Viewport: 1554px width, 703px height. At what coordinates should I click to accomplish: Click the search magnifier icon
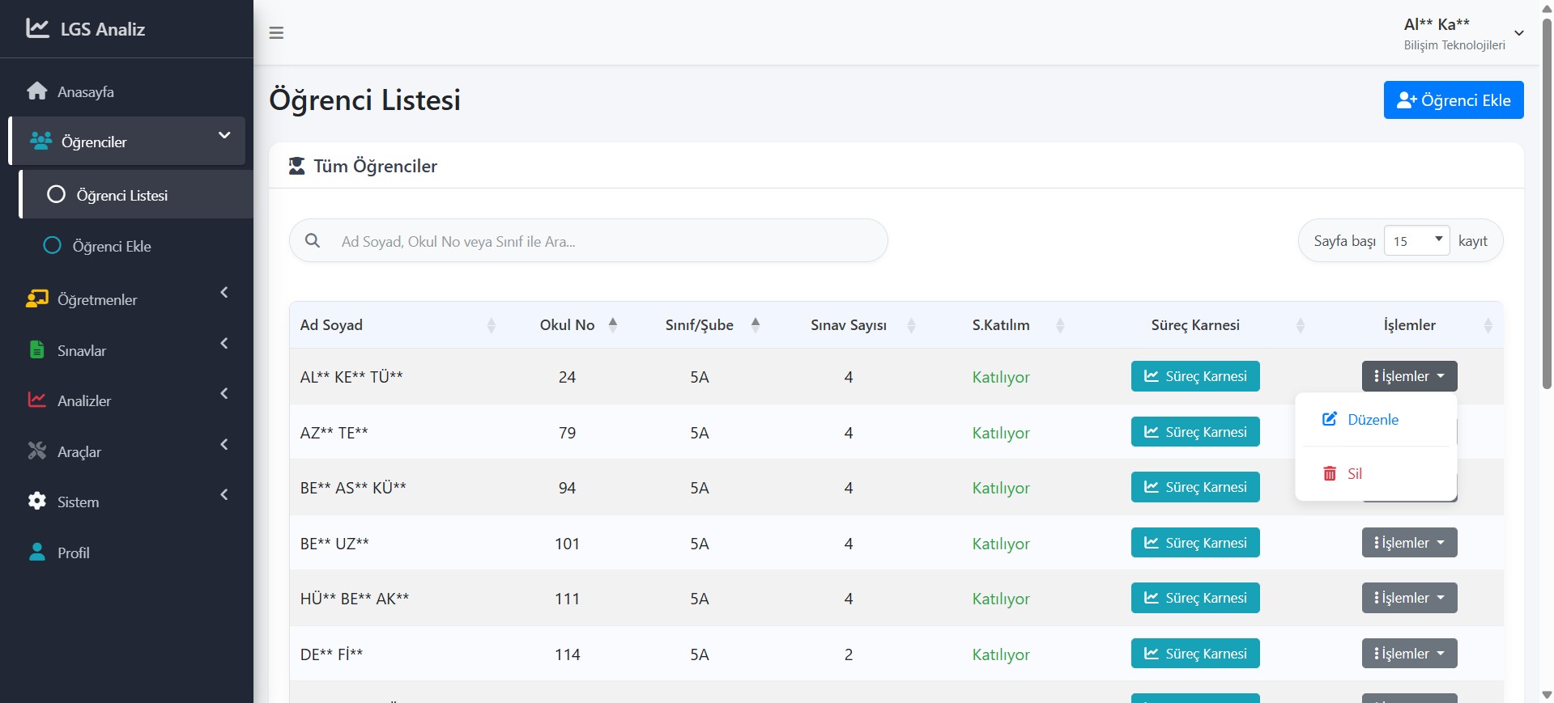tap(313, 241)
